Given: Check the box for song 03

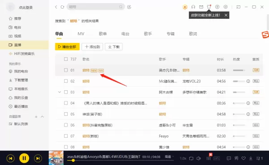Looking at the screenshot, I should click(x=66, y=92).
